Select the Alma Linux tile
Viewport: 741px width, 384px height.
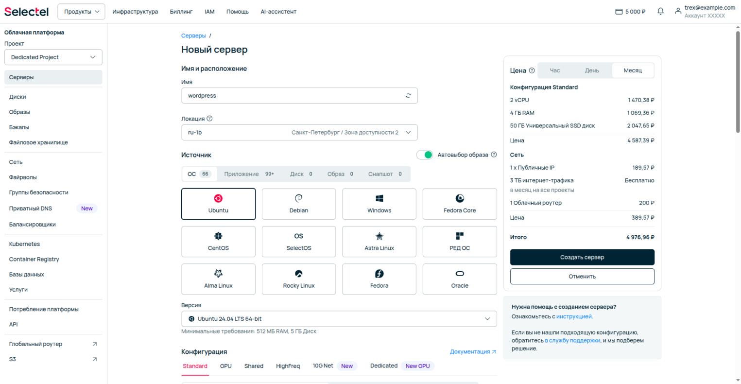tap(218, 279)
